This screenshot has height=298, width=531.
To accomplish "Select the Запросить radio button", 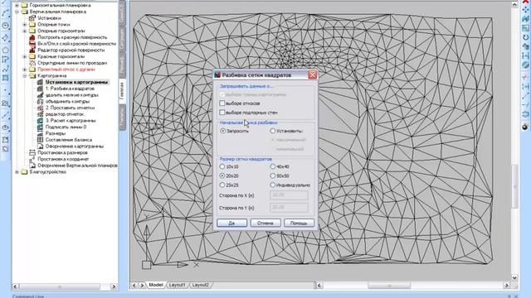I will [x=223, y=131].
